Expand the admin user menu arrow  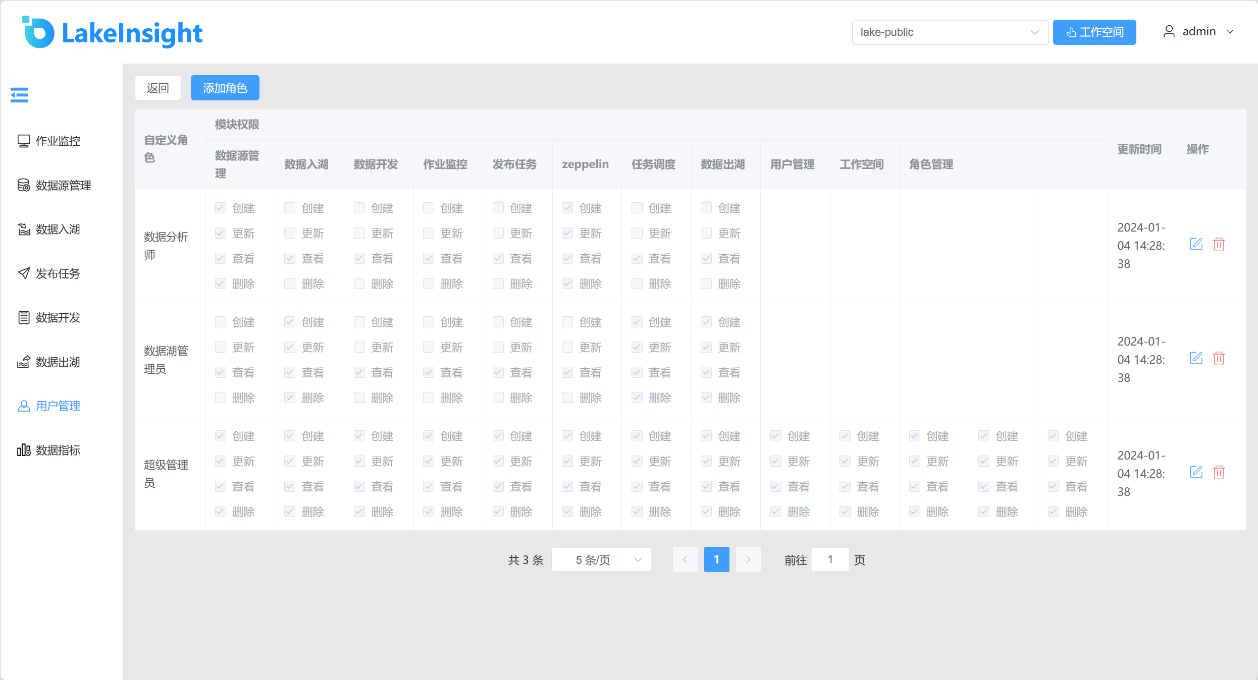[1230, 32]
